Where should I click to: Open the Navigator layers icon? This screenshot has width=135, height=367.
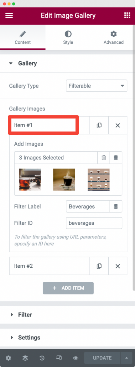(x=25, y=358)
